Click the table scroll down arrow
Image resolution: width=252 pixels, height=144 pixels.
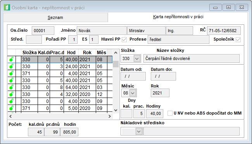pyautogui.click(x=116, y=110)
